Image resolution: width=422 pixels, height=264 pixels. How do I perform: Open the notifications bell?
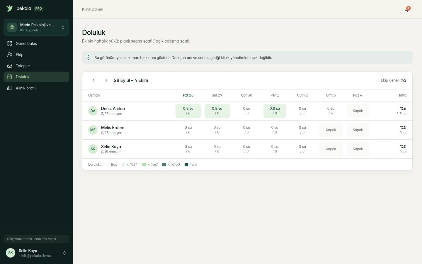coord(407,9)
